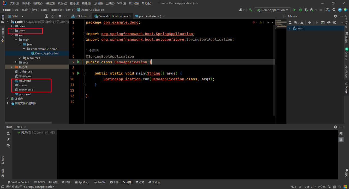Screen dimensions: 349x189
Task: Open the 终端 terminal tool window
Action: (66, 182)
